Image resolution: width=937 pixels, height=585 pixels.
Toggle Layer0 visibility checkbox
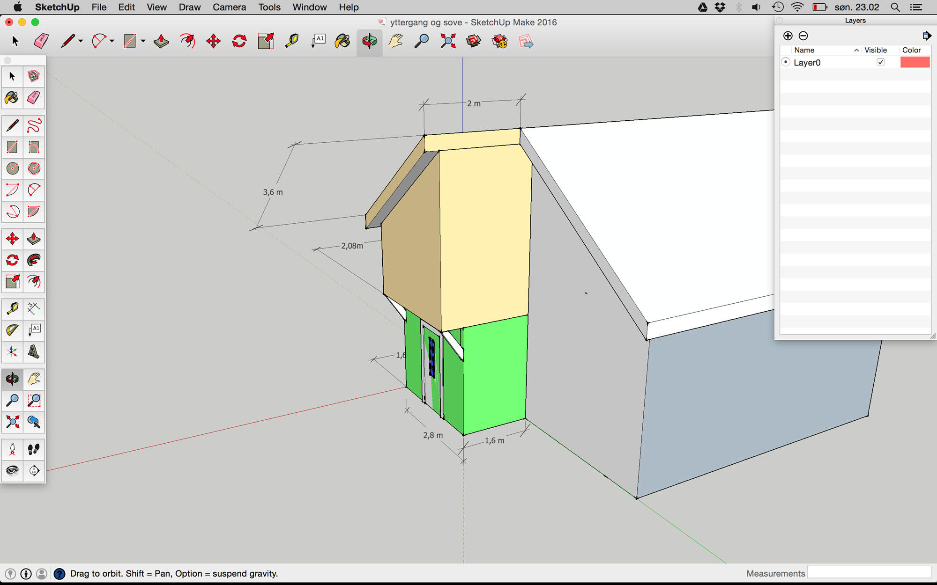click(880, 62)
